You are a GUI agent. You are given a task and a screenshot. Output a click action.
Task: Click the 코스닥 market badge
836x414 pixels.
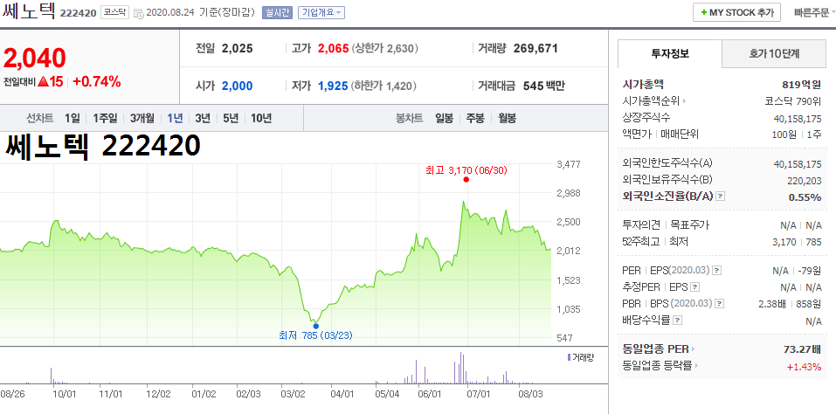(114, 12)
